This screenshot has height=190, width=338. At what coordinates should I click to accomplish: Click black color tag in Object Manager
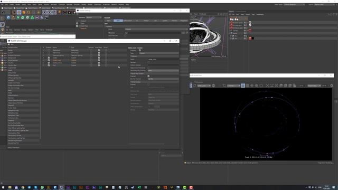pyautogui.click(x=252, y=39)
